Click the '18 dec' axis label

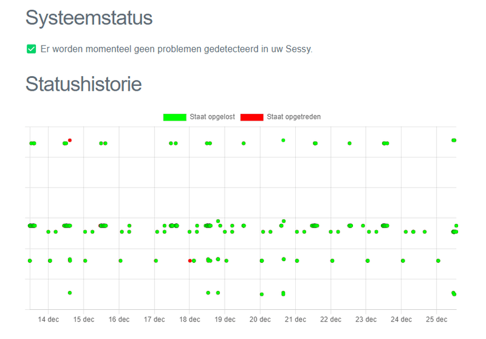coord(190,320)
